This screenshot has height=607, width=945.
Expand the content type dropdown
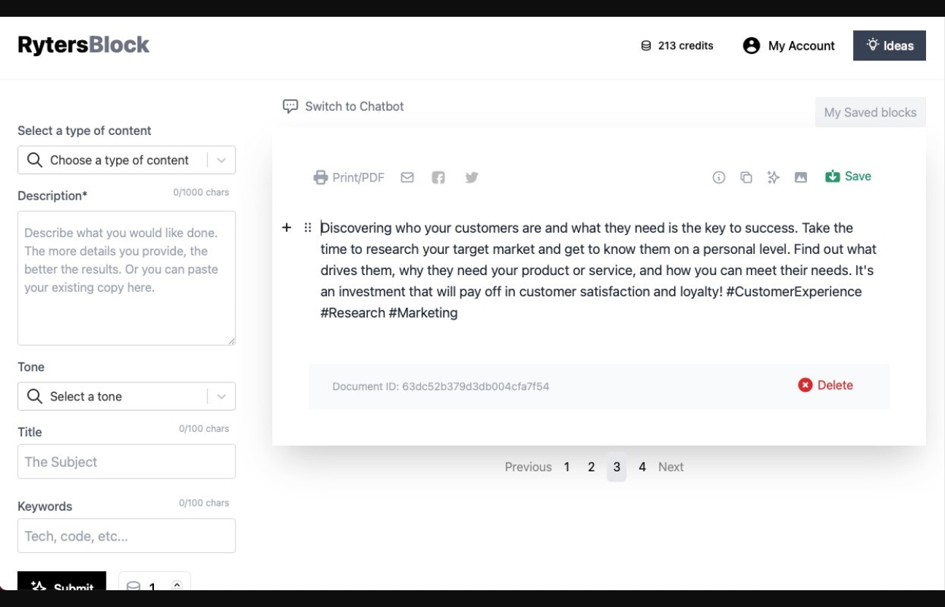[221, 161]
